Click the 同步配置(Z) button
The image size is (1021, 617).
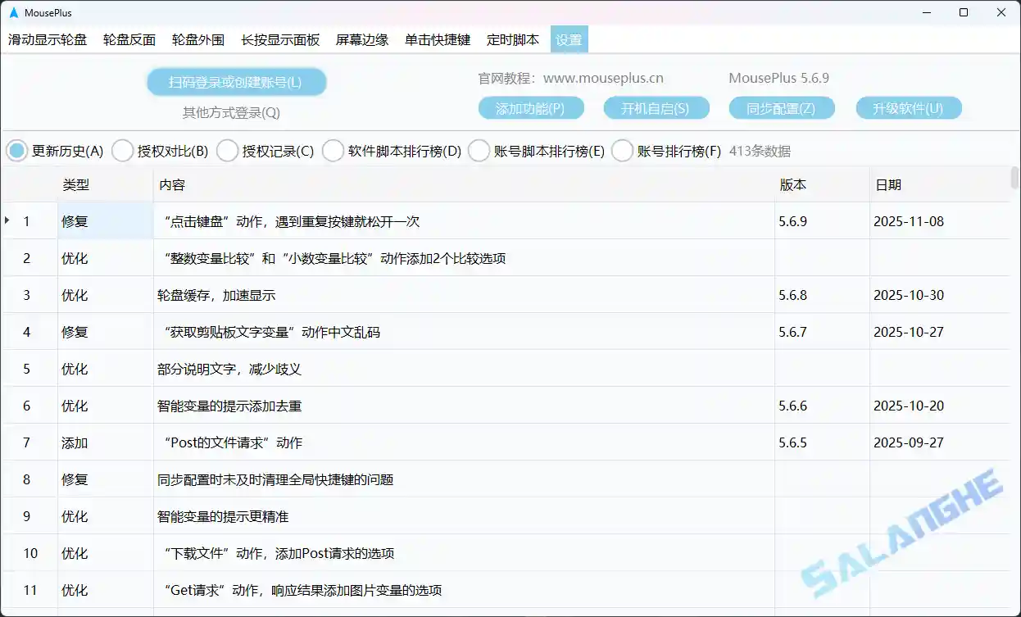click(x=782, y=107)
